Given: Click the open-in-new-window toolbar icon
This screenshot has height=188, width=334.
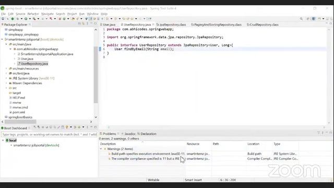Looking at the screenshot, I should (150, 19).
